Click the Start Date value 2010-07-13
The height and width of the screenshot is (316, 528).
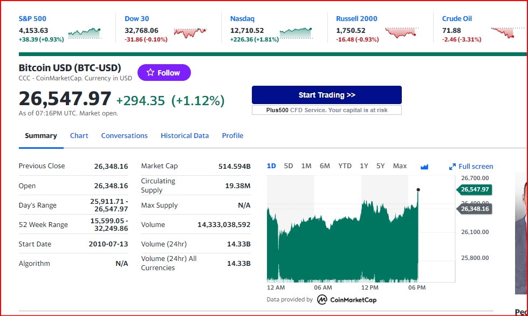click(108, 244)
